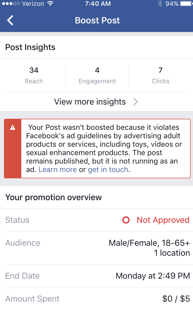Select the Reach stat of 34

(34, 75)
